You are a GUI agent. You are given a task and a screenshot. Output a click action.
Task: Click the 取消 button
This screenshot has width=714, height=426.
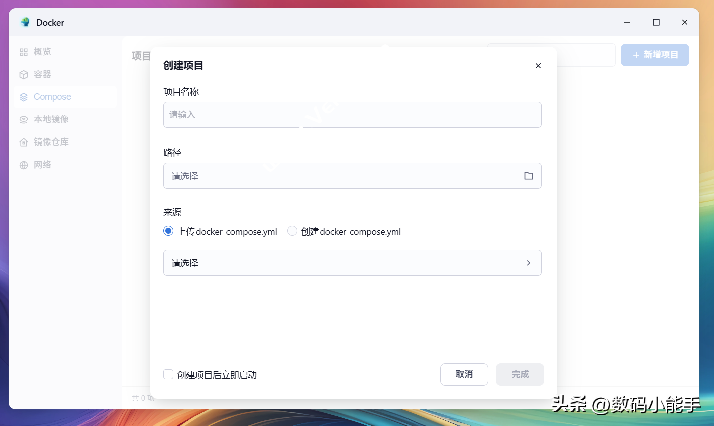click(x=464, y=374)
